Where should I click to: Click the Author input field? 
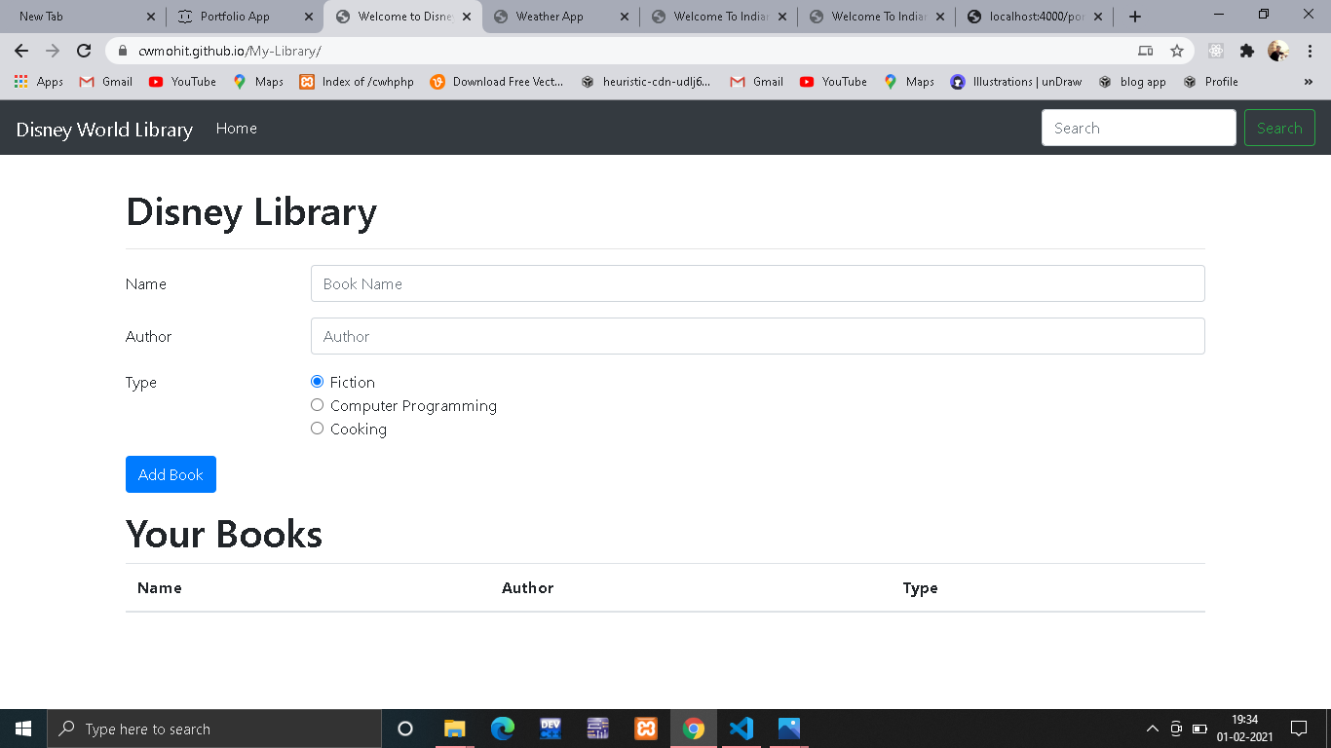(x=758, y=336)
